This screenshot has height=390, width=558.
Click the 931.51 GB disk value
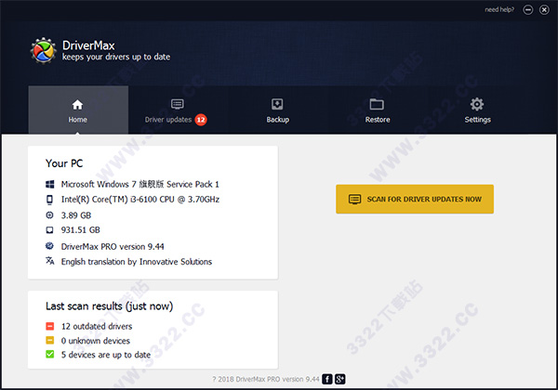80,230
